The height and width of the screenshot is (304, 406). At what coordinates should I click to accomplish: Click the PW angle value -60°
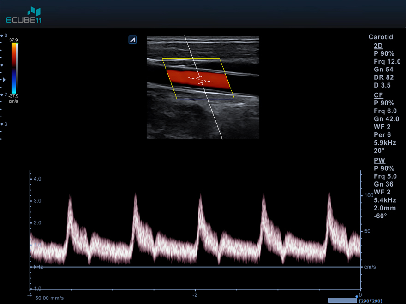click(x=380, y=216)
